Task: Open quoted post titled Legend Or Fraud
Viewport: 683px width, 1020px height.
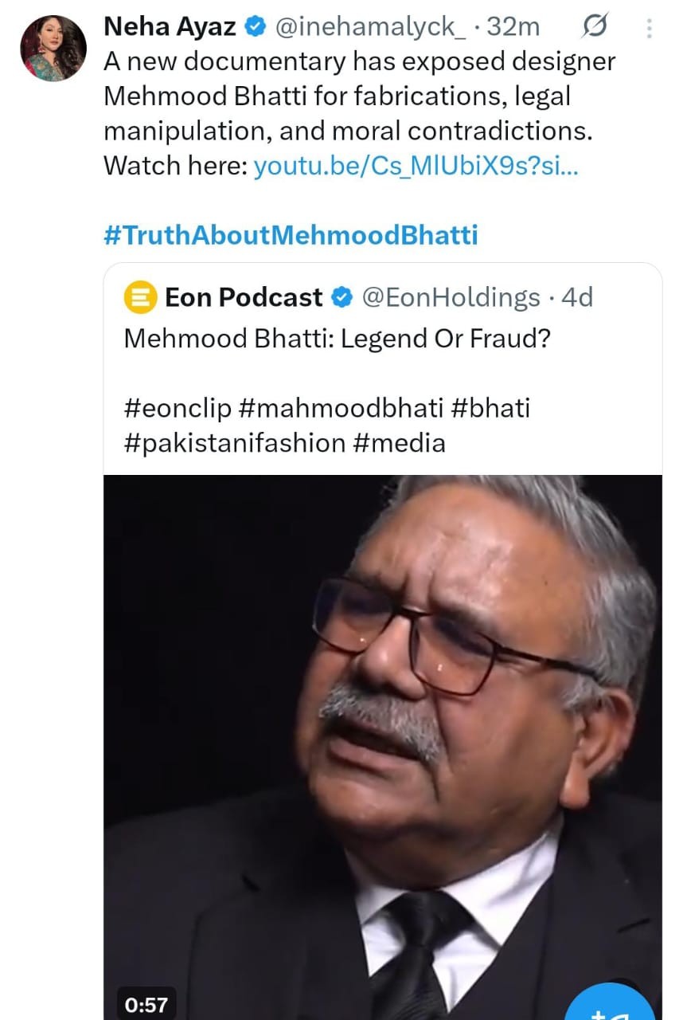Action: [x=338, y=338]
